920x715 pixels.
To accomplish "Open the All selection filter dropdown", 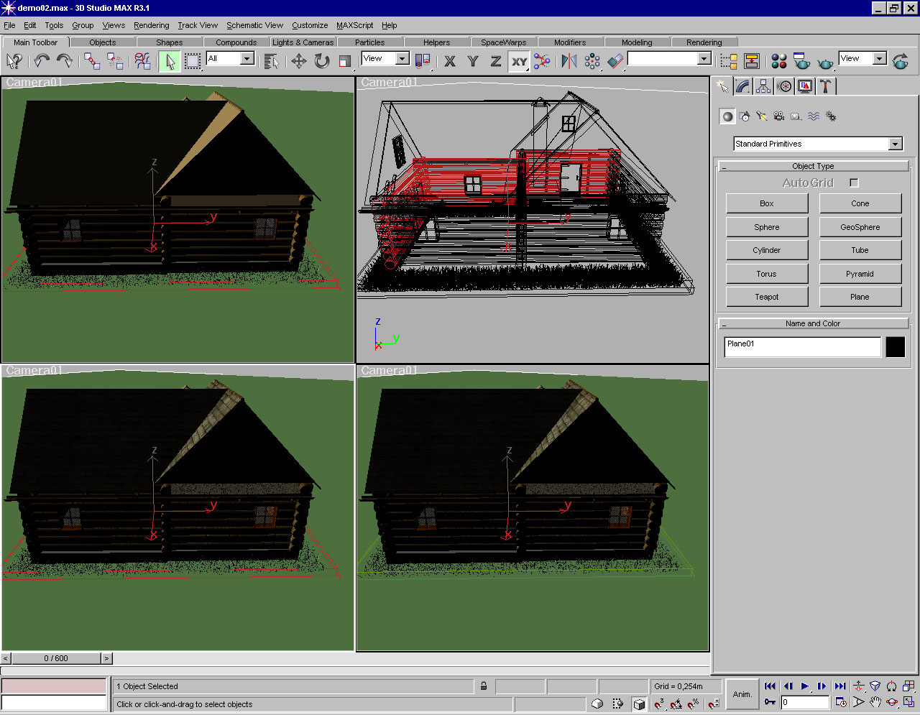I will 247,58.
